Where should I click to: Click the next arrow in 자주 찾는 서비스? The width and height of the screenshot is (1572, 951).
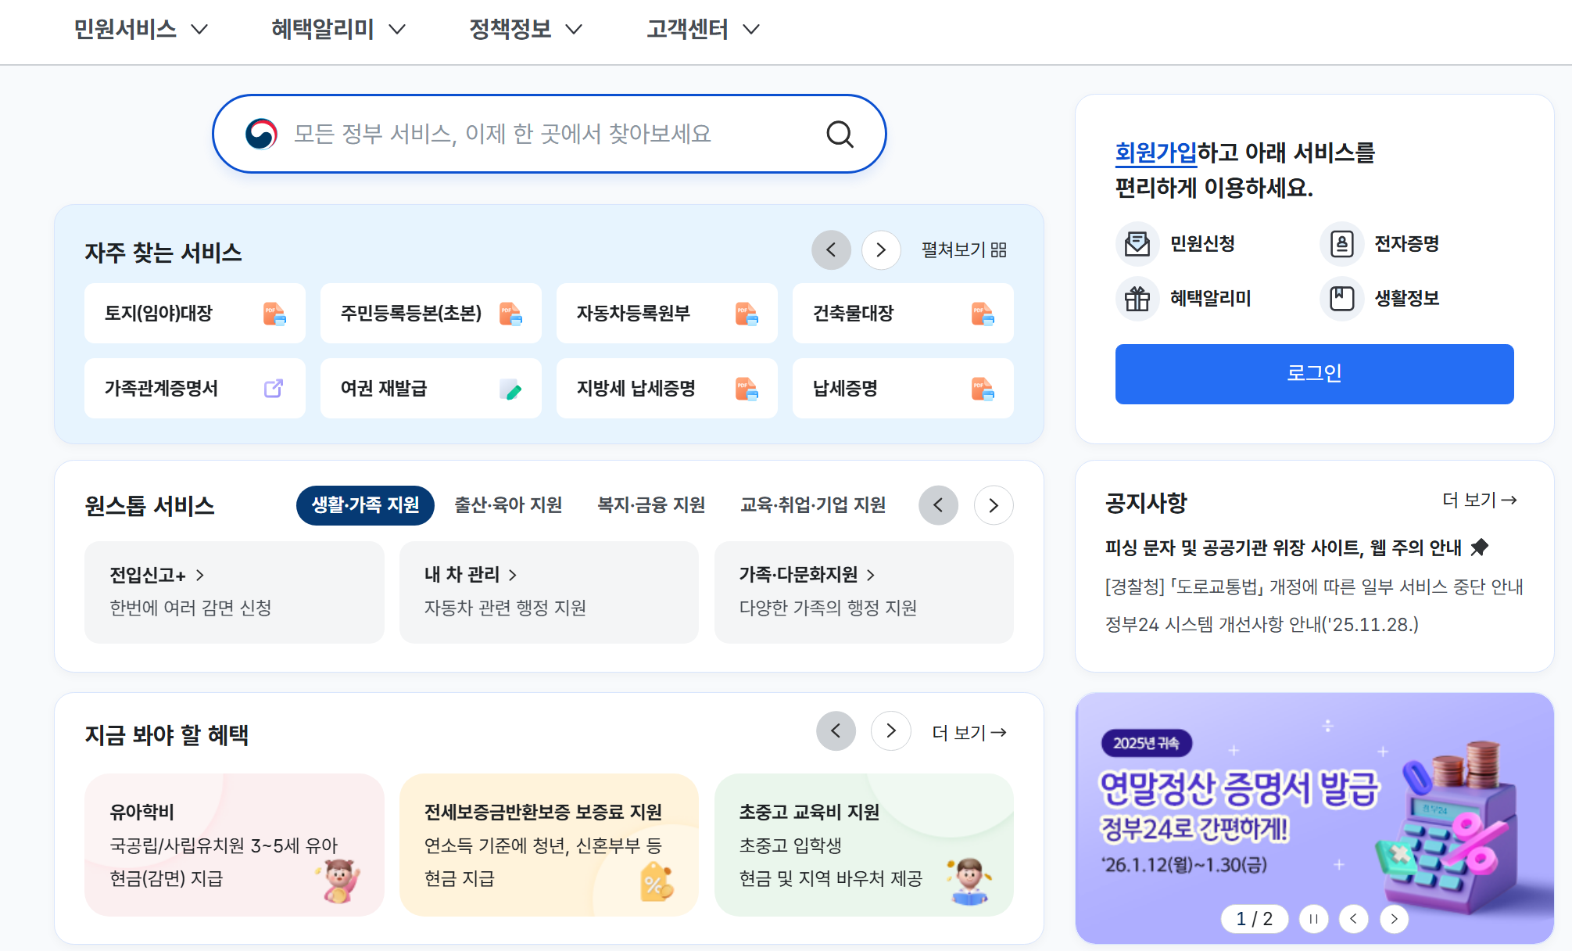[881, 250]
